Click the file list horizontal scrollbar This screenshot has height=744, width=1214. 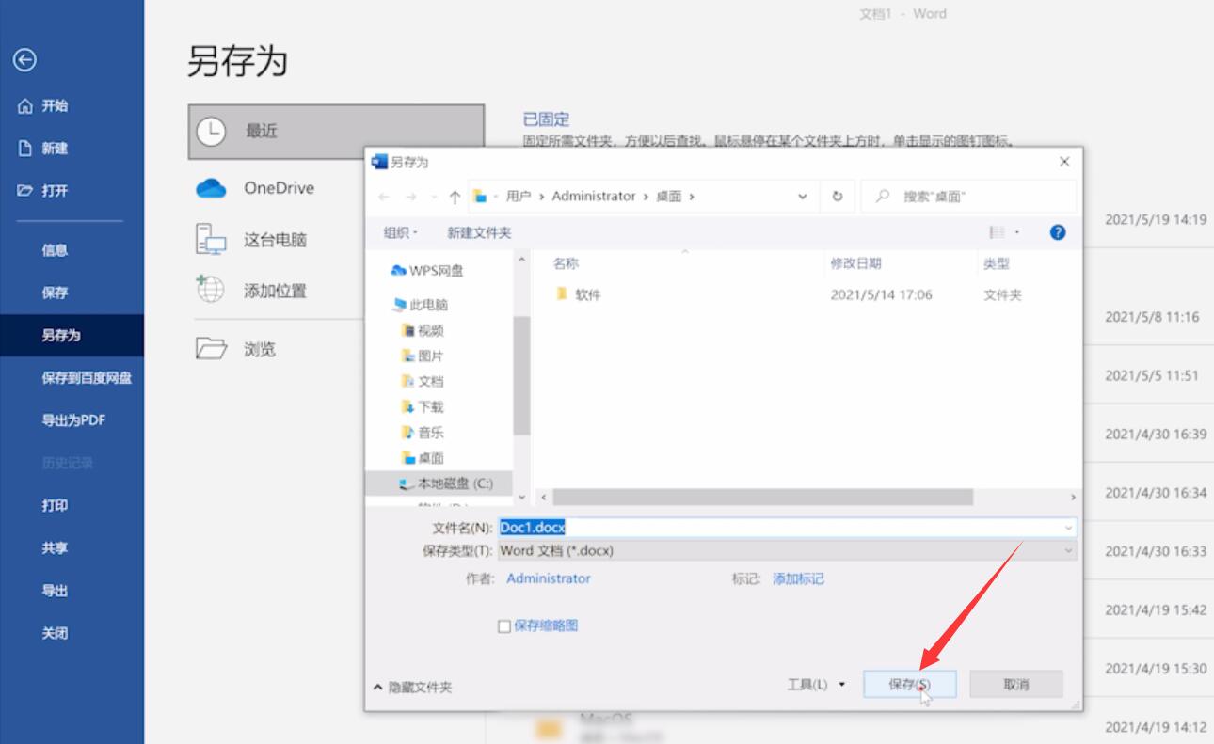[763, 497]
